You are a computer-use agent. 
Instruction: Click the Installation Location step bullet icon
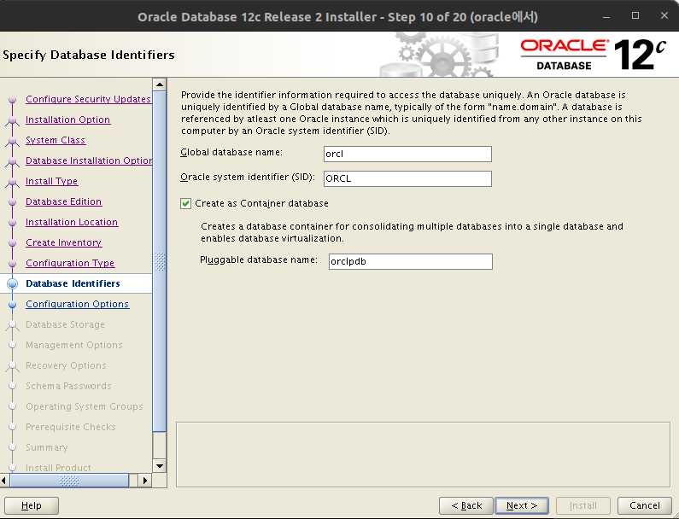(13, 223)
